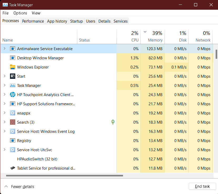Expand the Service Host: UtcSvc group
The height and width of the screenshot is (194, 218).
click(x=4, y=149)
